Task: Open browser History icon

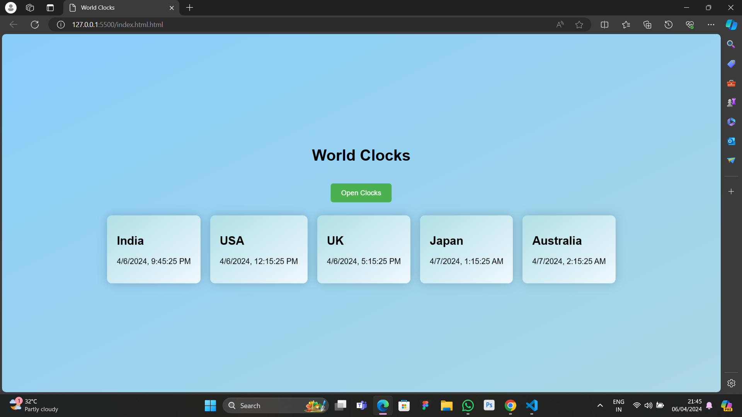Action: coord(669,25)
